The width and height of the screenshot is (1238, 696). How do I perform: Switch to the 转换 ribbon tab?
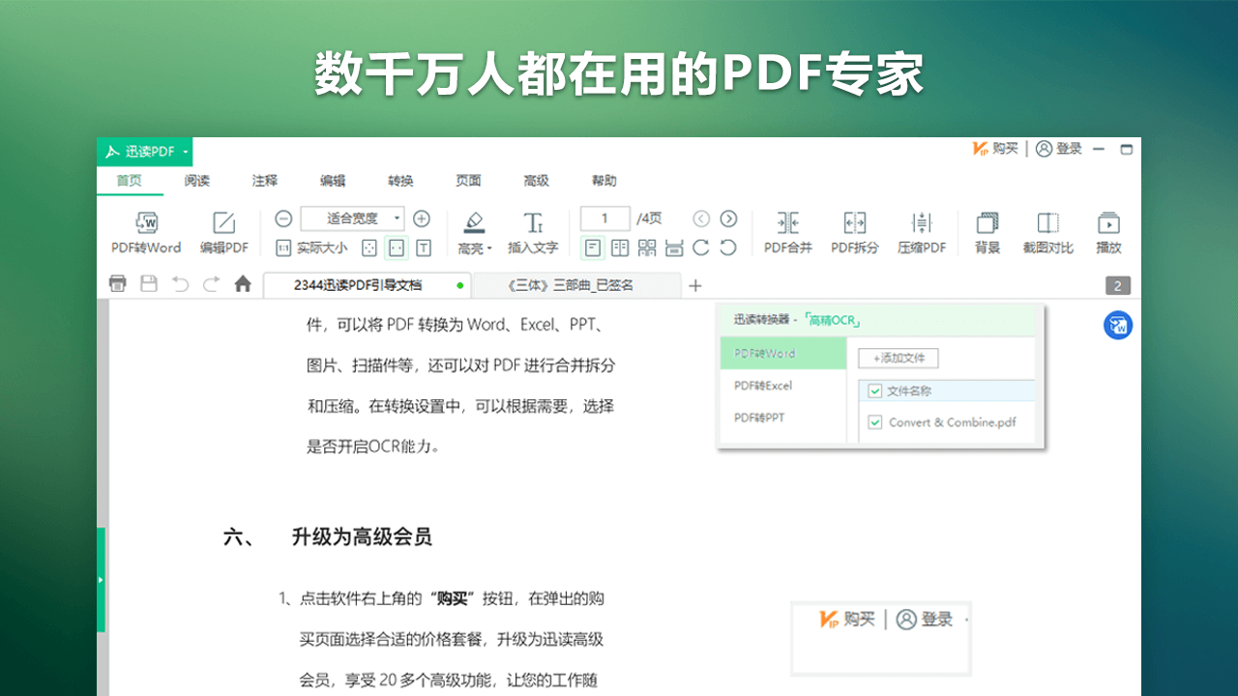pos(400,181)
